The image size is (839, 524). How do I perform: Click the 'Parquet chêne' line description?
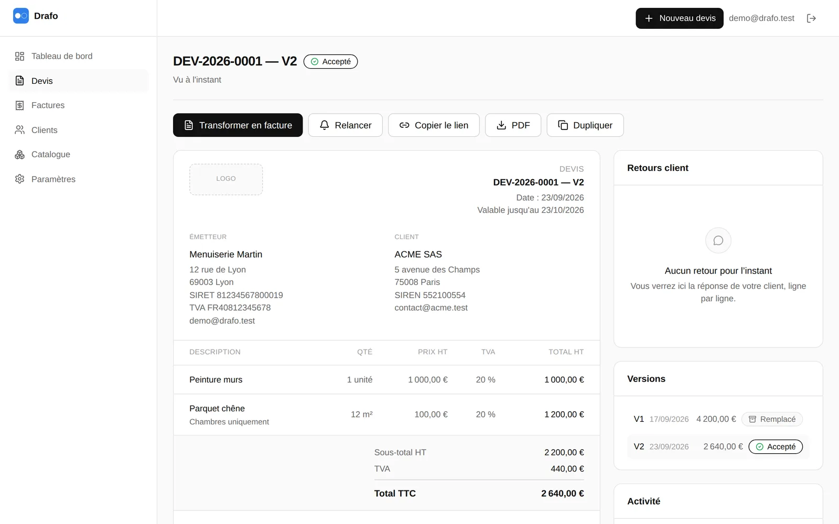pyautogui.click(x=217, y=409)
